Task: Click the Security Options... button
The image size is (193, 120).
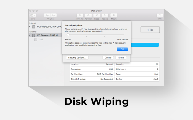Action: [x=77, y=58]
